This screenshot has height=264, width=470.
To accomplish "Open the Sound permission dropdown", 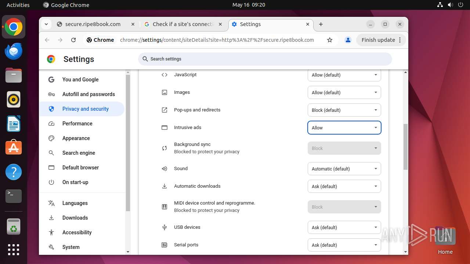I will tap(344, 169).
